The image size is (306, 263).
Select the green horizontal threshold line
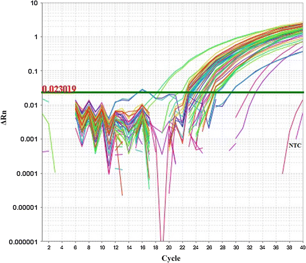click(x=192, y=92)
